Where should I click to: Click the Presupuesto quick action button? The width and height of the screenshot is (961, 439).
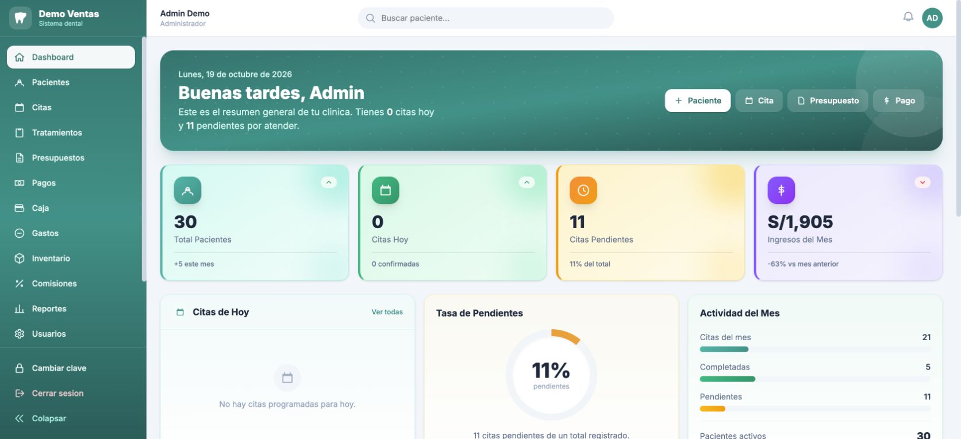point(828,101)
